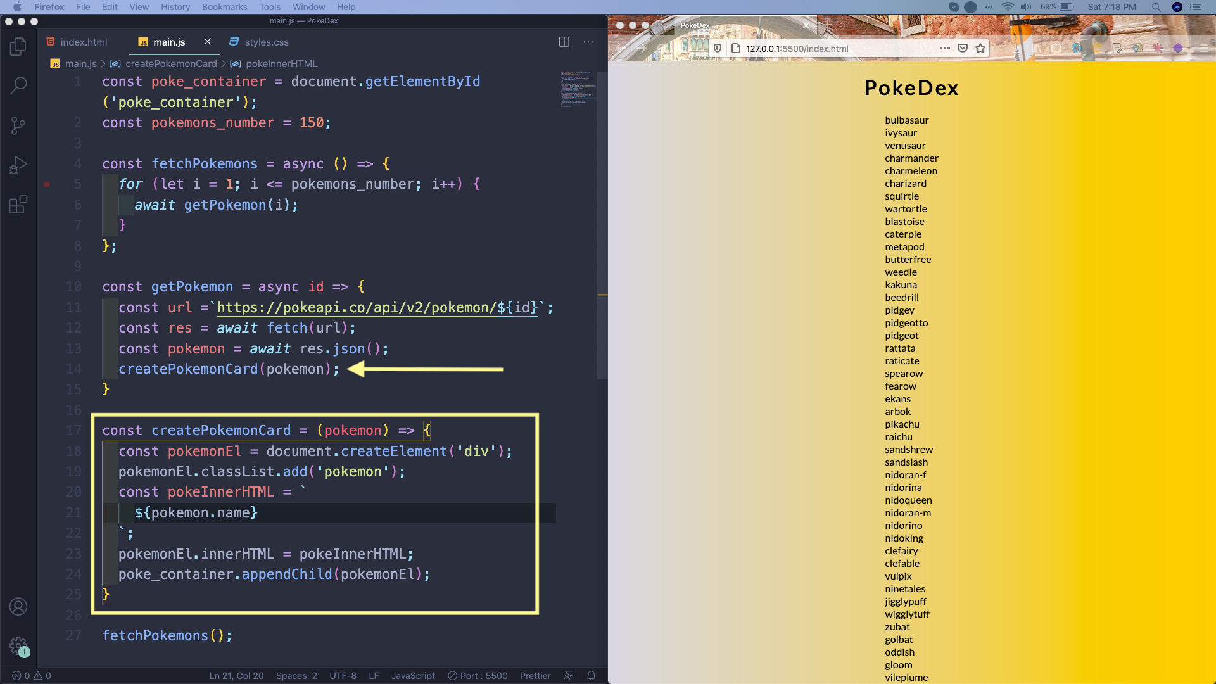Open the Wi-Fi status menu
The image size is (1216, 684).
1008,7
